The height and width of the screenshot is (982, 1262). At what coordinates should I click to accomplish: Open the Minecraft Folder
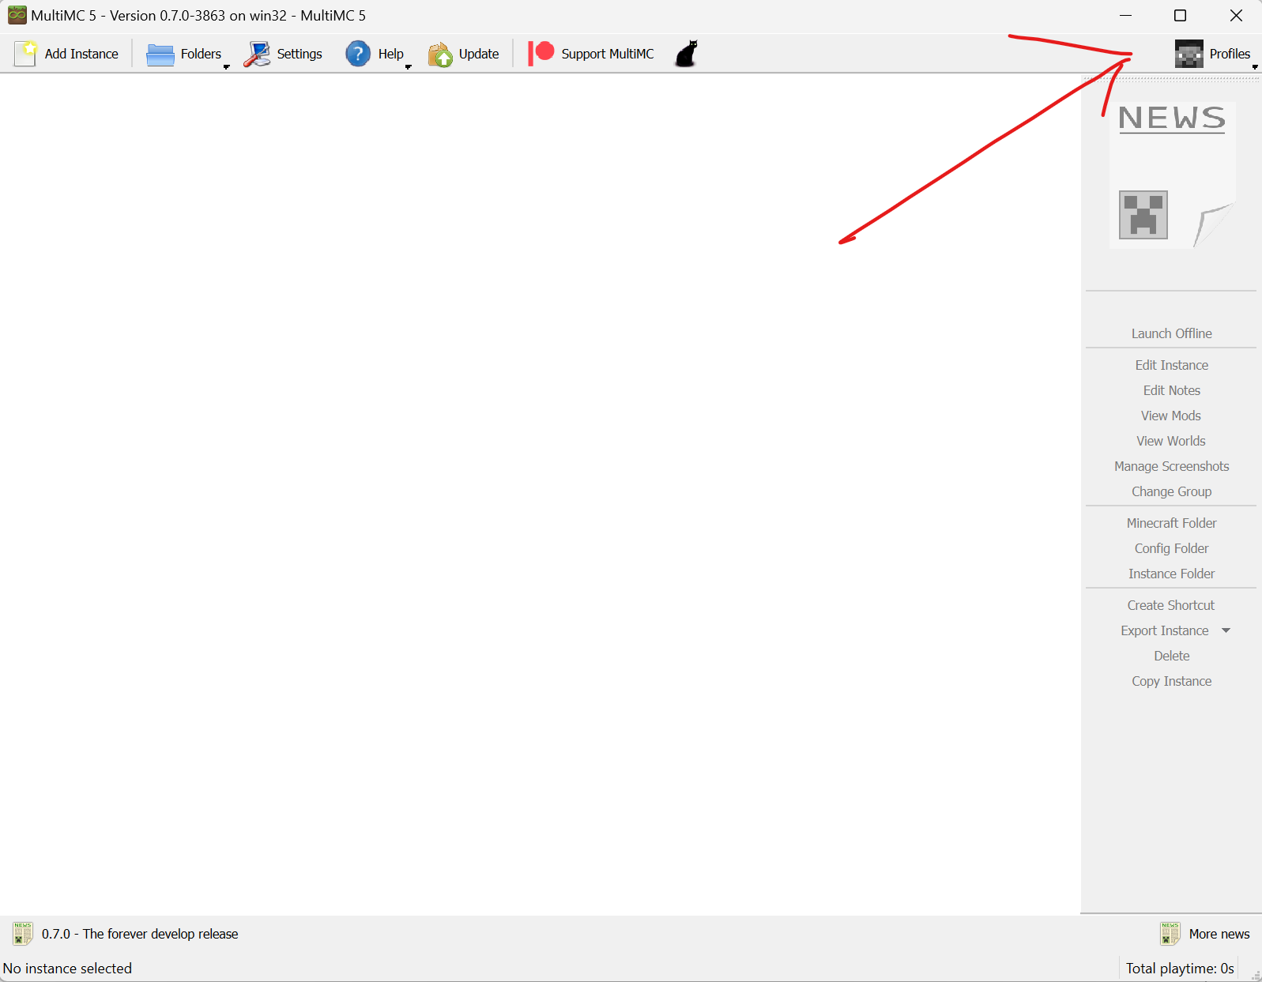coord(1171,523)
